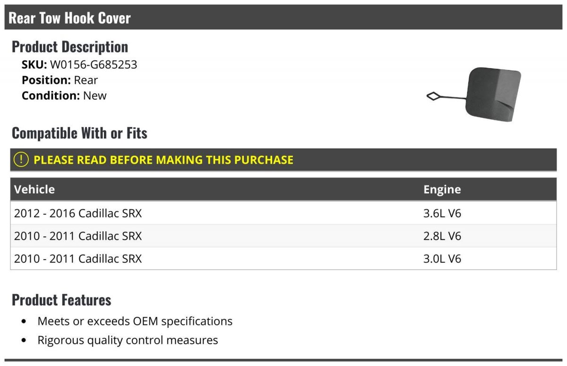567x366 pixels.
Task: Click the Rigorous quality control measures bullet
Action: click(x=128, y=340)
